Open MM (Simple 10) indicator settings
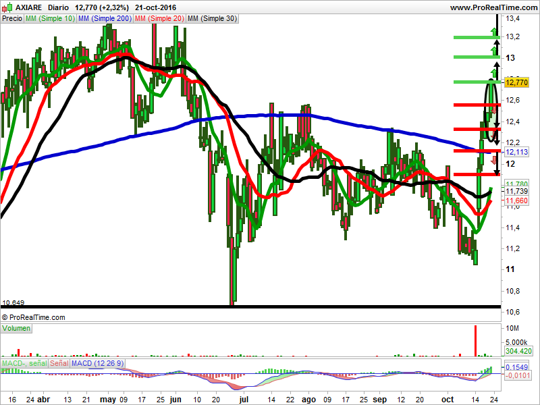The width and height of the screenshot is (540, 405). [50, 19]
